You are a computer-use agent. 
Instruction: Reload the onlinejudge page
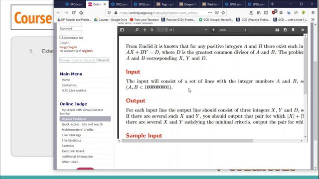coord(74,12)
